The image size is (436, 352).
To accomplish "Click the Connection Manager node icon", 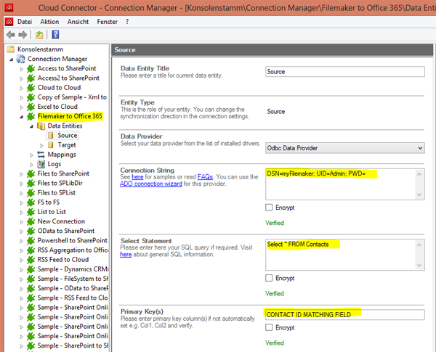I will pyautogui.click(x=20, y=59).
